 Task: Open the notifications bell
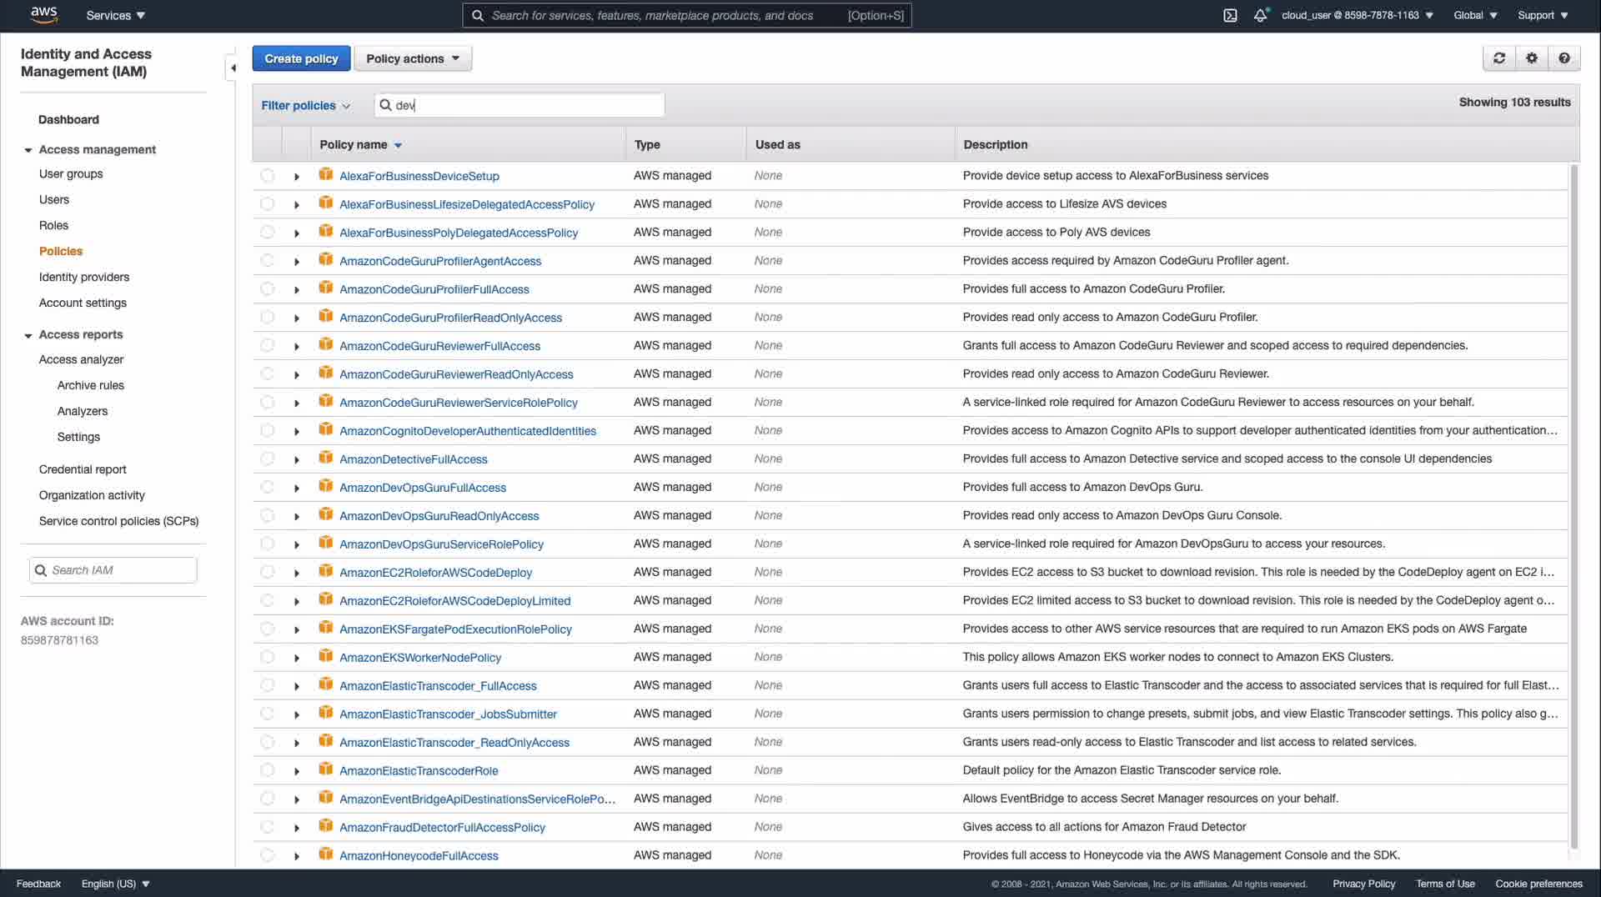click(x=1260, y=15)
